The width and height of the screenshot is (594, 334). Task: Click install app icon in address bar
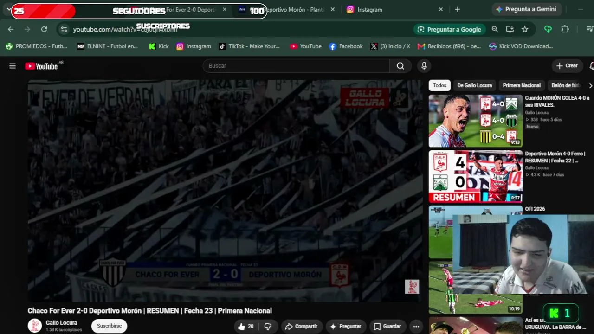[510, 29]
